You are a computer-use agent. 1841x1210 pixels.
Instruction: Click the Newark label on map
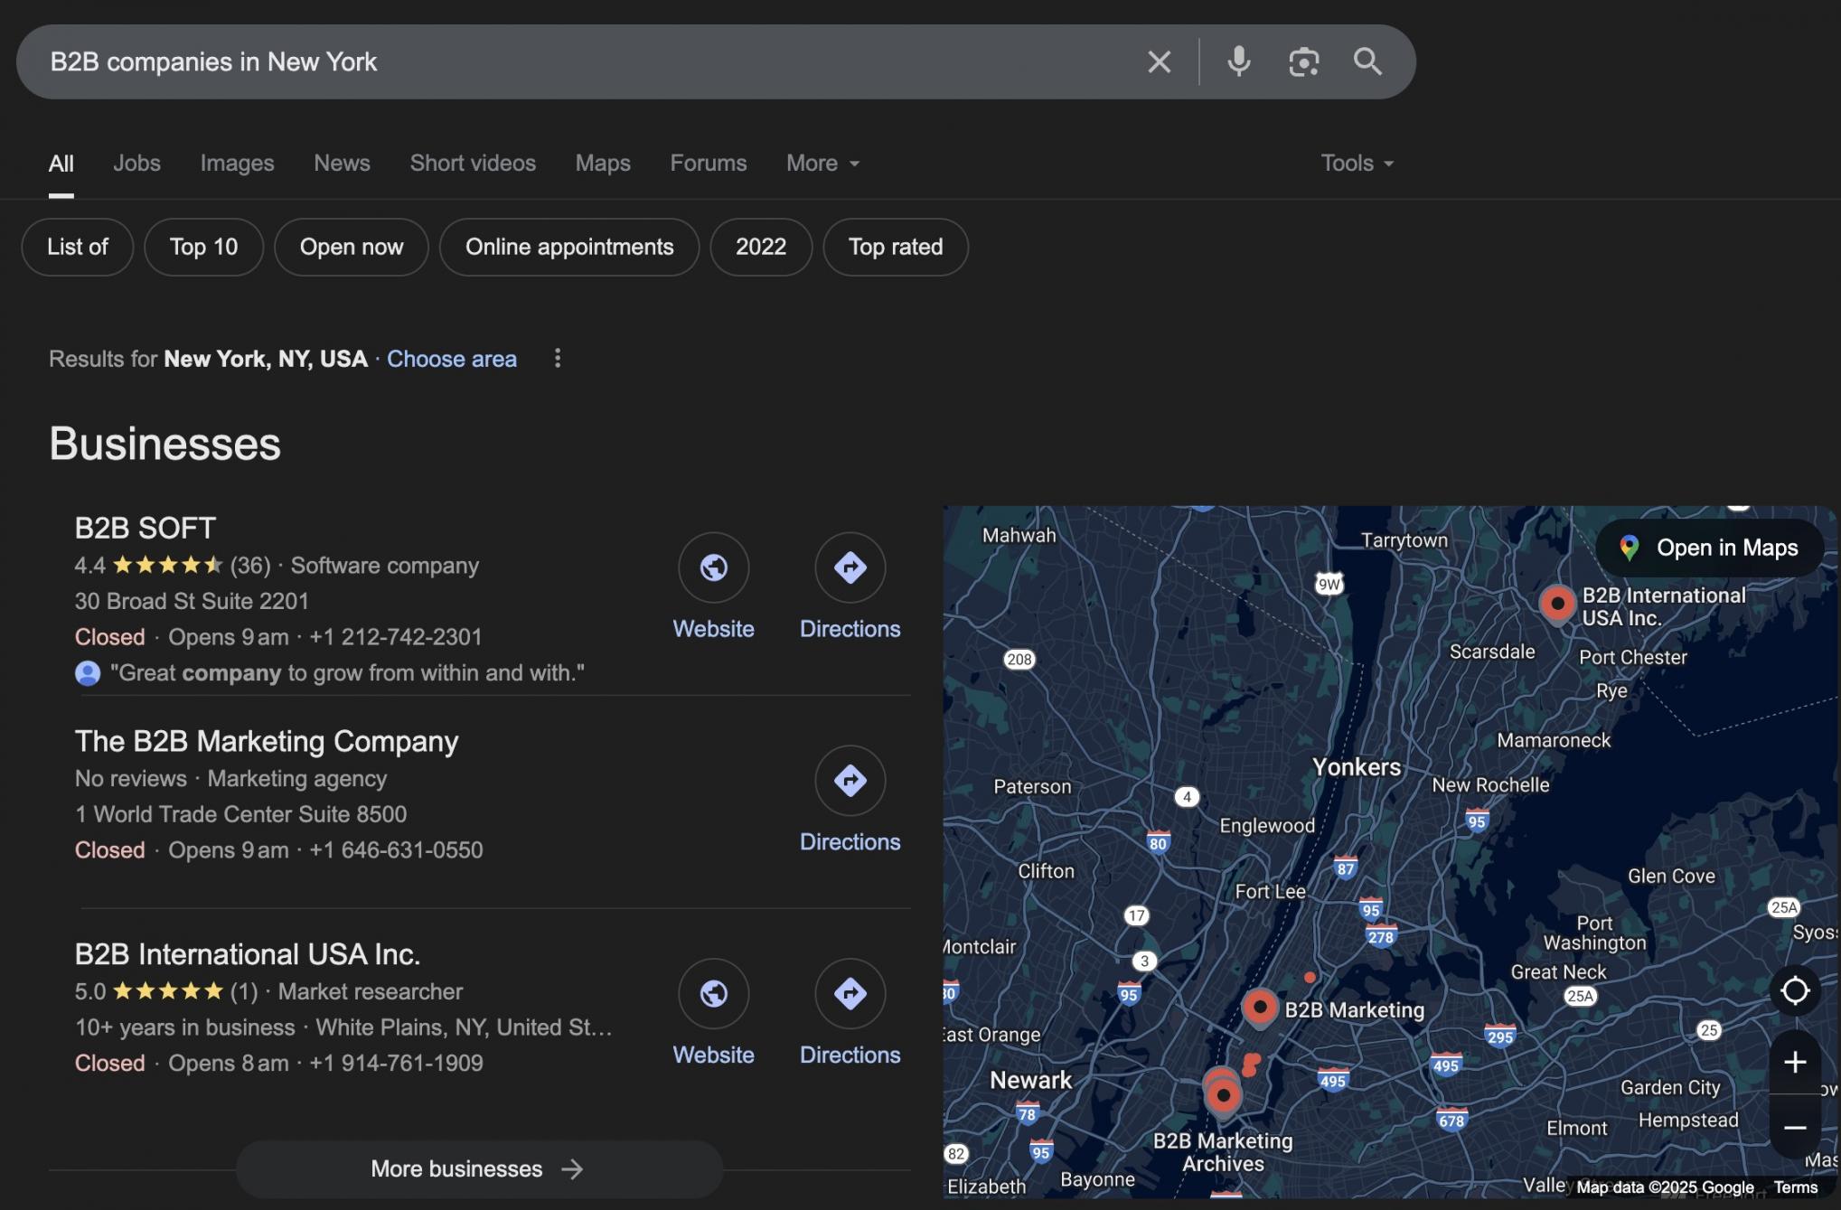tap(1030, 1081)
